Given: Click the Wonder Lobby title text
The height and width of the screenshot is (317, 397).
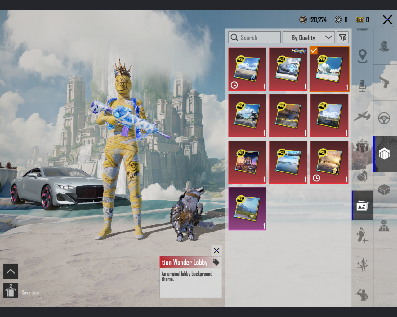Looking at the screenshot, I should pyautogui.click(x=185, y=263).
